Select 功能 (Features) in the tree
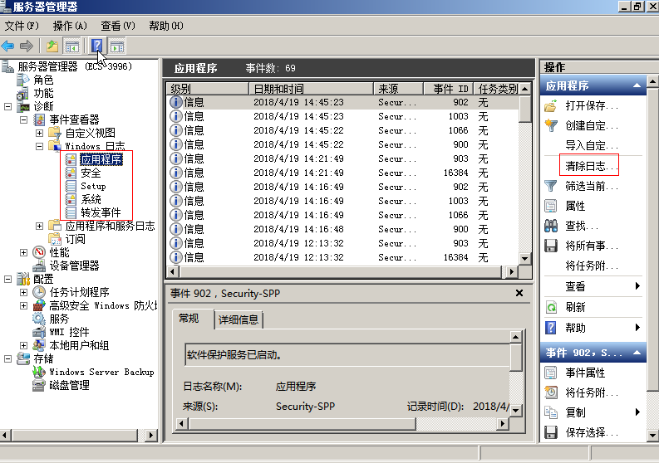This screenshot has height=463, width=659. coord(43,93)
